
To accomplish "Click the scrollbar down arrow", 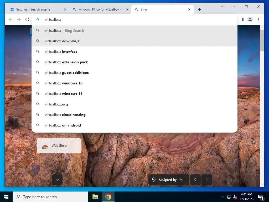I will (262, 184).
